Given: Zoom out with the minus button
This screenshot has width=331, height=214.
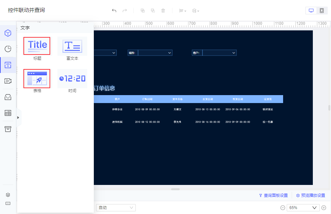Looking at the screenshot, I should 283,208.
